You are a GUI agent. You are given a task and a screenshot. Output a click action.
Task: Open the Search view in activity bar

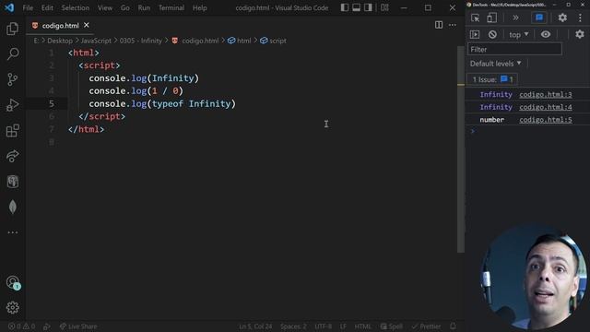(x=12, y=53)
